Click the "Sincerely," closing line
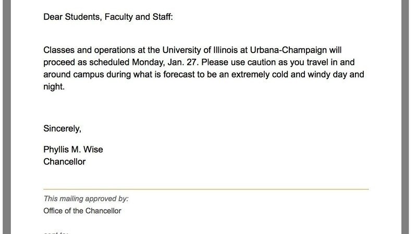 [63, 128]
